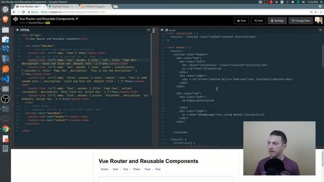
Task: Click the saved password key icon
Action: point(311,12)
